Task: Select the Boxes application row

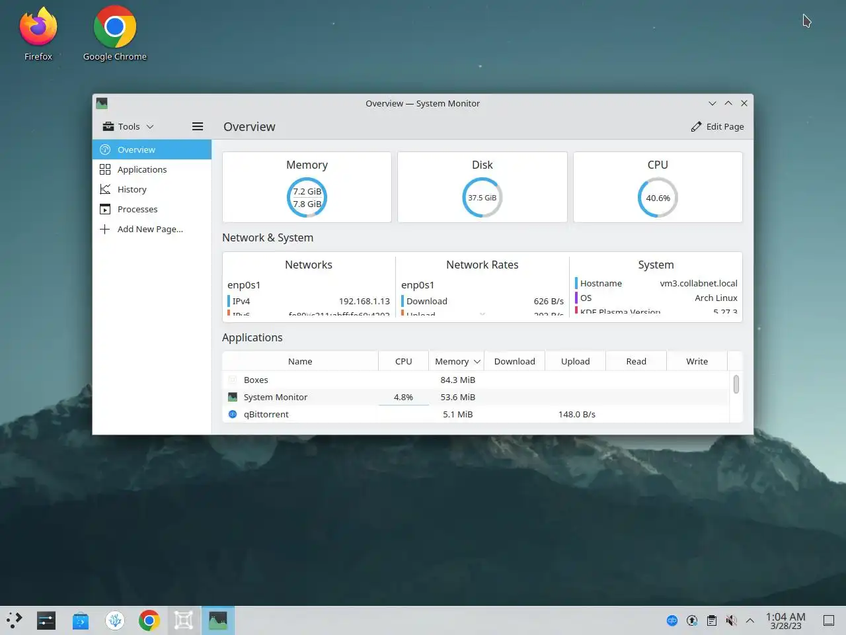Action: tap(476, 380)
